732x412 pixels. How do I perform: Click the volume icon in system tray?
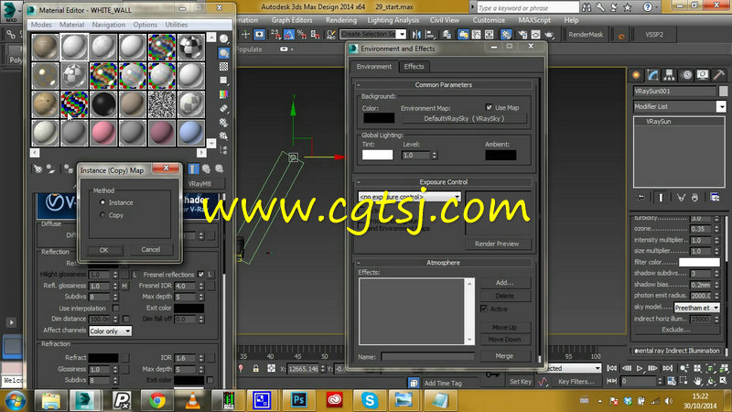(669, 401)
